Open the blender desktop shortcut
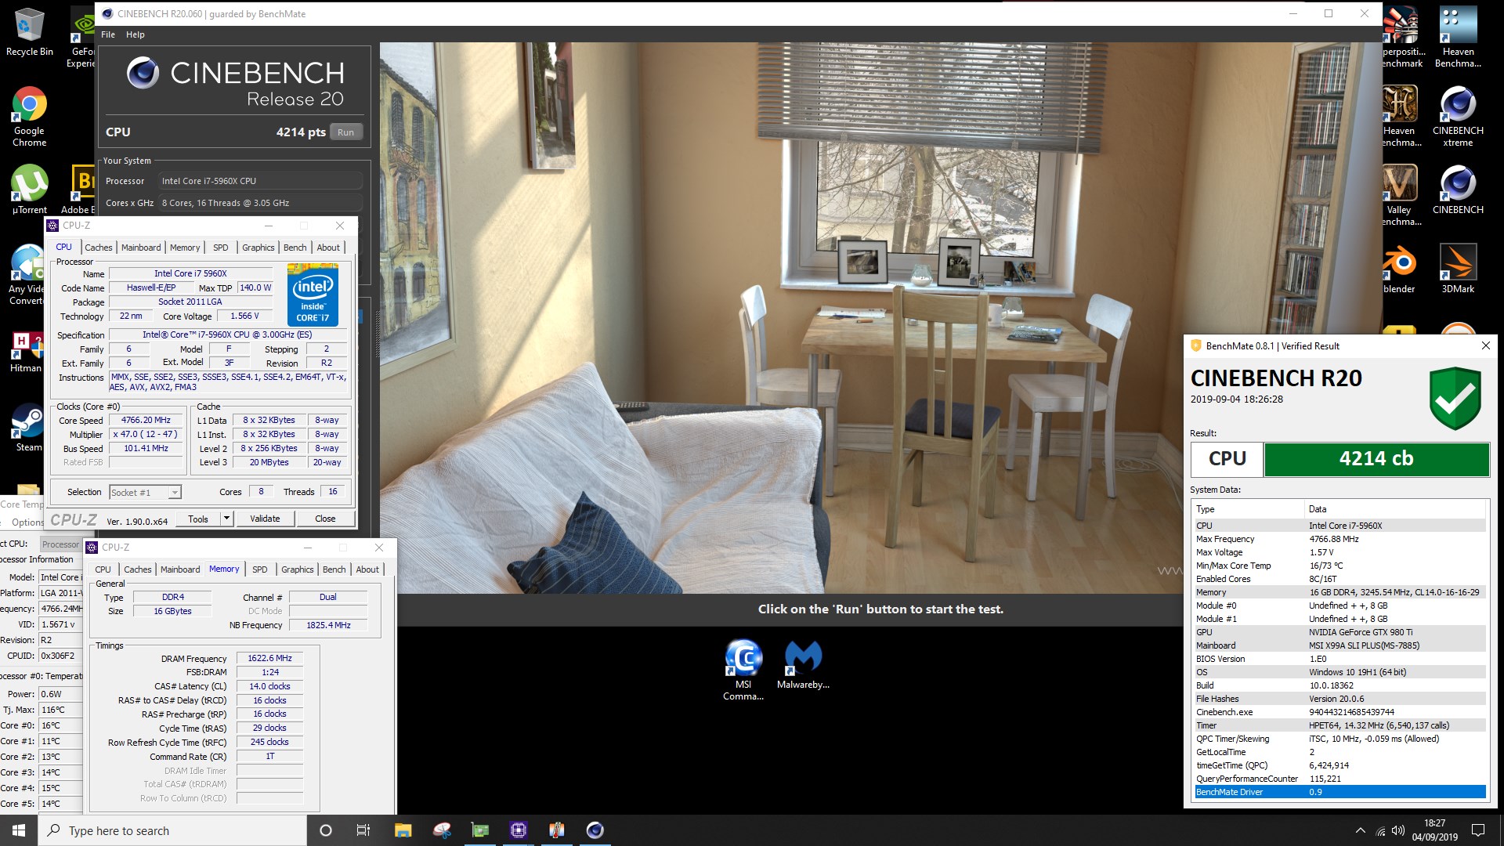 (1399, 269)
